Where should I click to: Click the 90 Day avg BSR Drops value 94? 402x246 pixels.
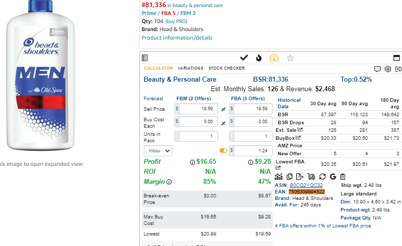pyautogui.click(x=365, y=122)
